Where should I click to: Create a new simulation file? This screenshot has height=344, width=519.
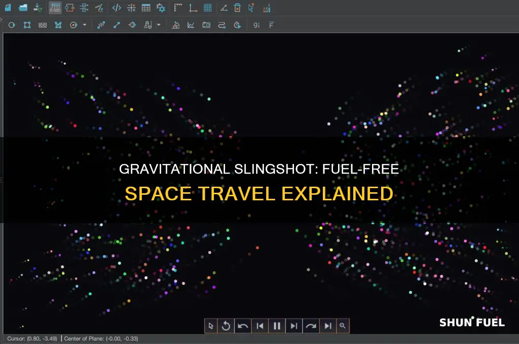click(8, 8)
